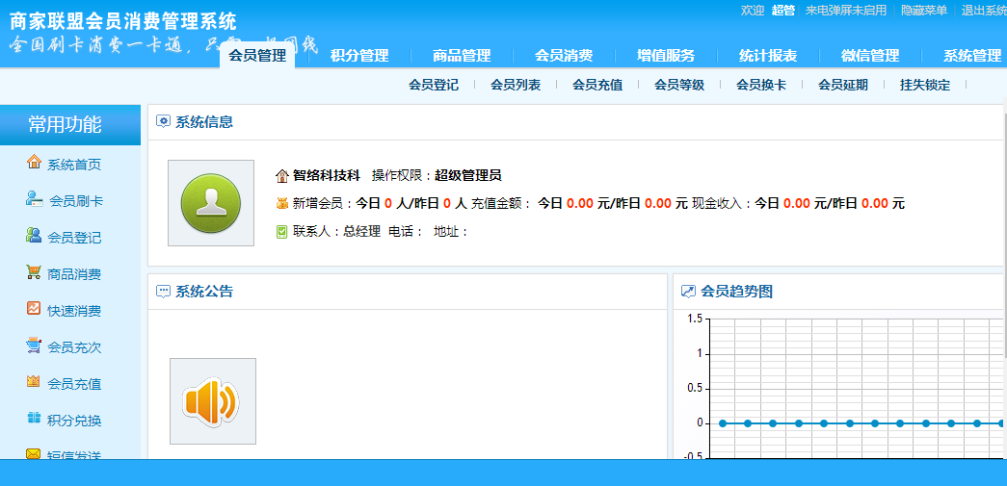Open the 积分管理 top menu tab

[x=359, y=56]
